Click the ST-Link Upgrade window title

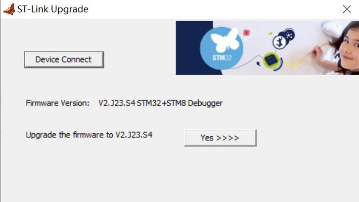point(53,9)
